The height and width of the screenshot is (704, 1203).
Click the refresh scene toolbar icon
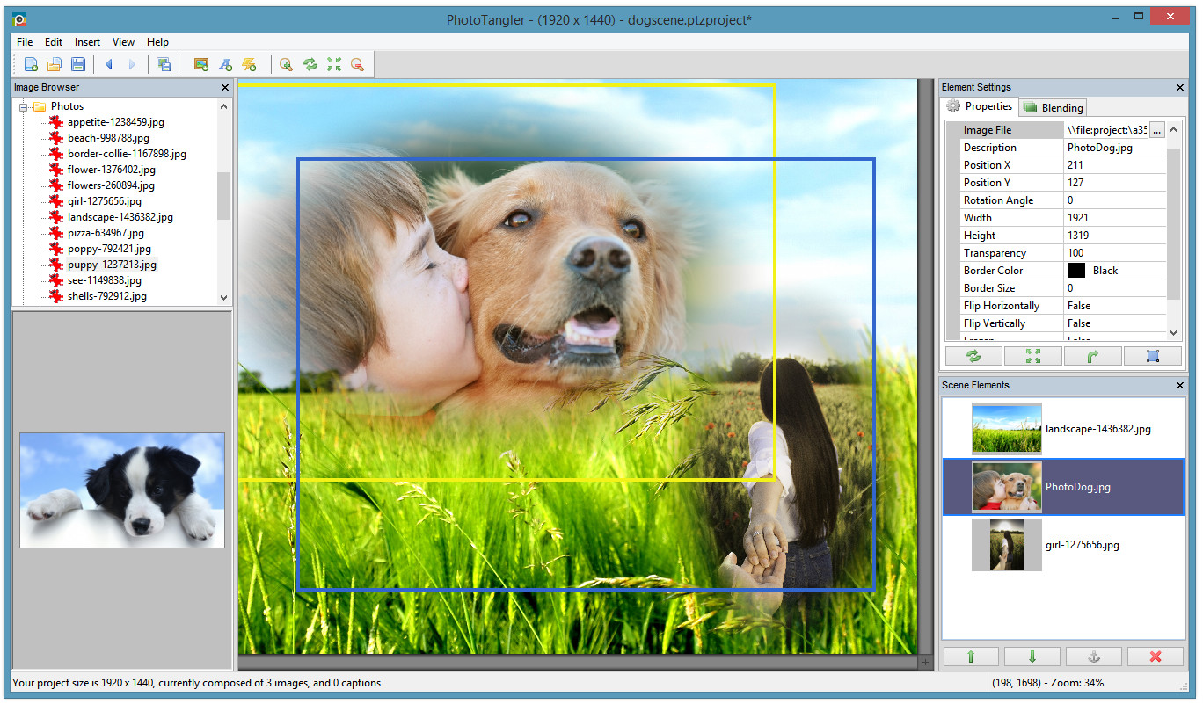click(x=310, y=64)
